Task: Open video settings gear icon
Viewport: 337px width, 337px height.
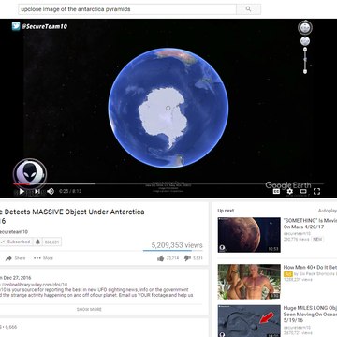Action: 290,191
